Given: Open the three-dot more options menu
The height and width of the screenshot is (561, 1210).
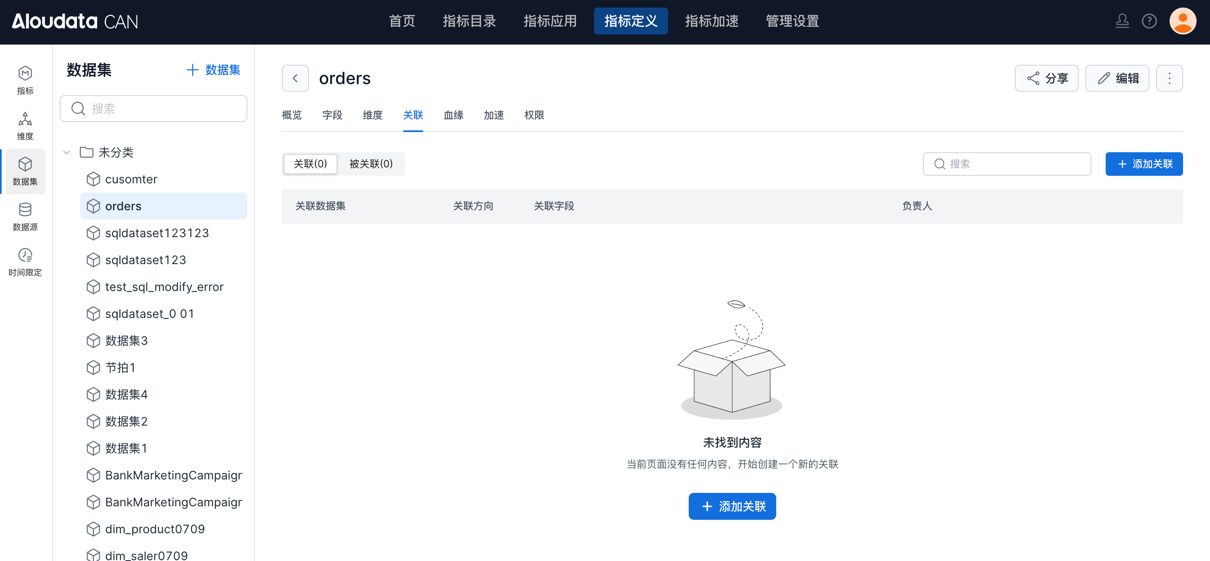Looking at the screenshot, I should click(x=1169, y=78).
